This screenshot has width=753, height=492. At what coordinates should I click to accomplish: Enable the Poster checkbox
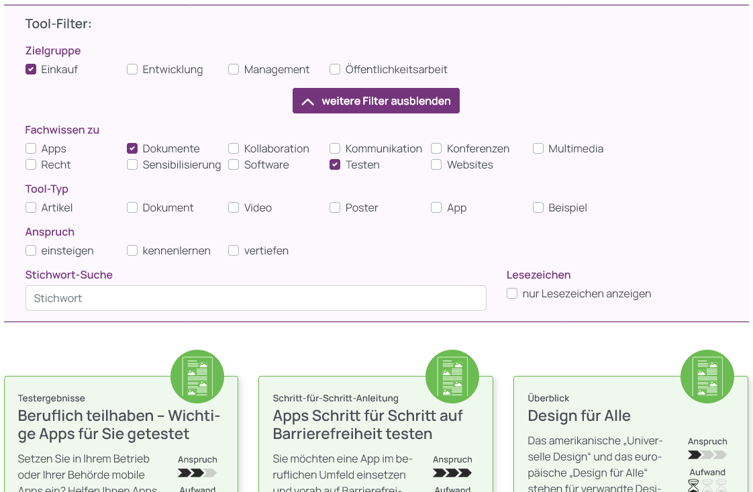tap(335, 207)
